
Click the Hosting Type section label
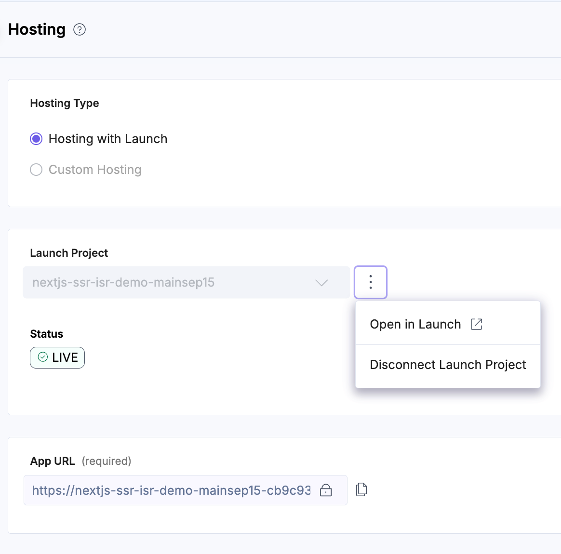click(x=65, y=103)
